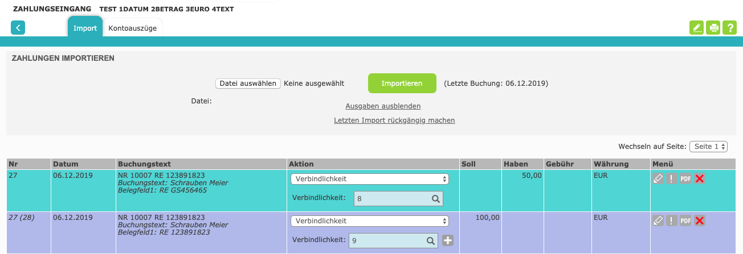The width and height of the screenshot is (743, 254).
Task: Click the PDF icon in row 27 (28)
Action: (x=685, y=220)
